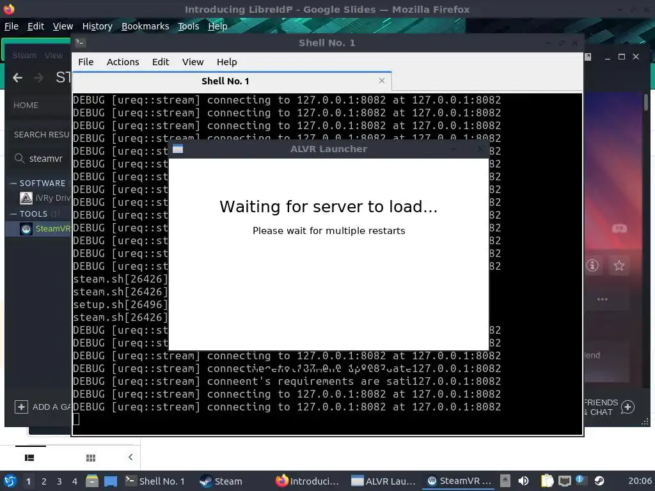This screenshot has width=655, height=491.
Task: Open the file manager launcher in panel
Action: (92, 481)
